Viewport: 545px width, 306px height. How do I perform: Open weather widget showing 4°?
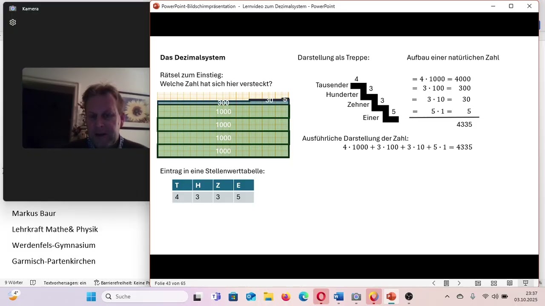(14, 295)
